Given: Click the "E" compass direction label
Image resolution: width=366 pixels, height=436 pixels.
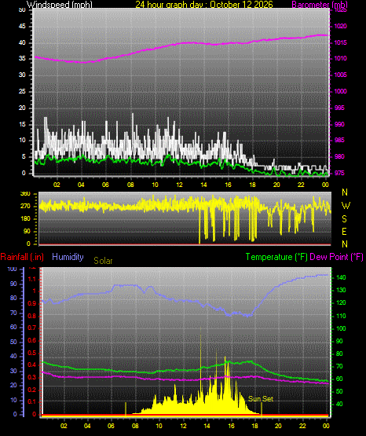Looking at the screenshot, I should point(344,231).
